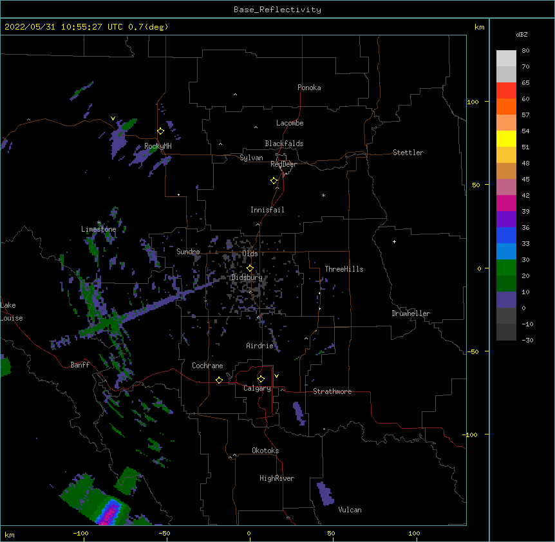Click the Strathmore label

tap(332, 391)
